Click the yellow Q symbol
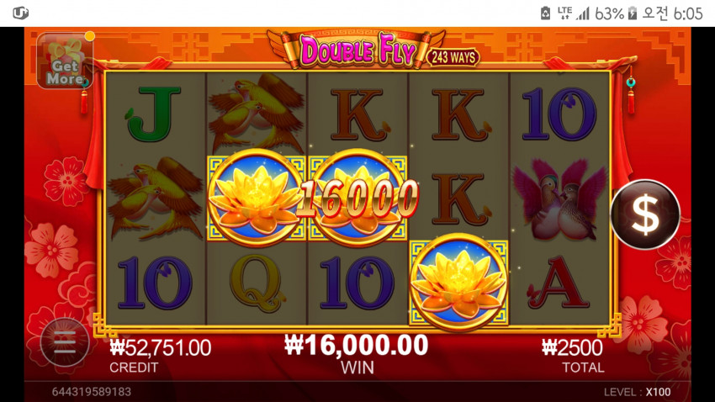Viewport: 715px width, 402px height. click(x=256, y=283)
